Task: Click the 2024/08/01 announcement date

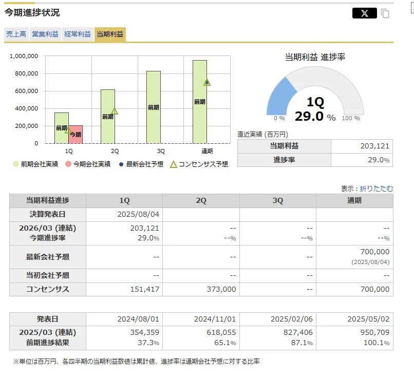Action: click(x=138, y=319)
